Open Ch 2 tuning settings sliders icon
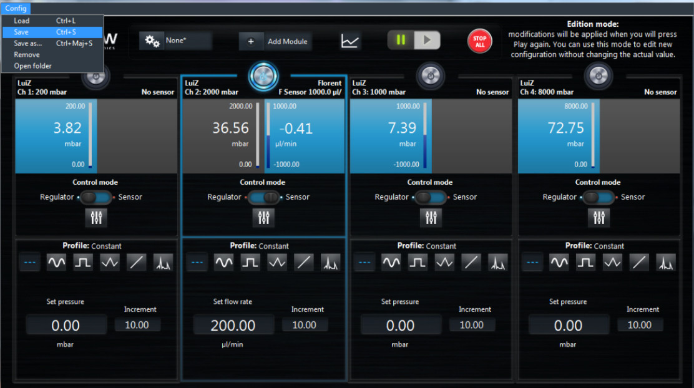694x388 pixels. pyautogui.click(x=263, y=218)
